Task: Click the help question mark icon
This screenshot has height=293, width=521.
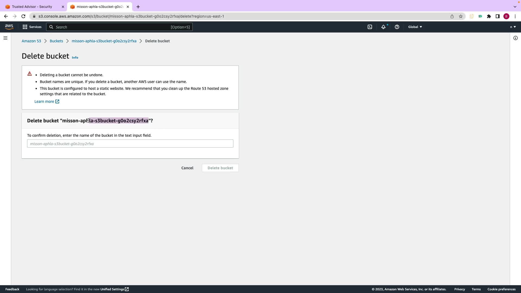Action: pyautogui.click(x=397, y=27)
